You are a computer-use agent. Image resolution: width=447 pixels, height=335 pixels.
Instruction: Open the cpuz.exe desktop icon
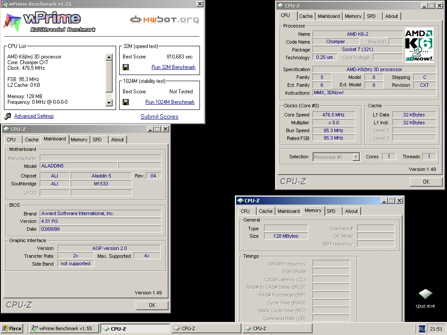pos(425,298)
